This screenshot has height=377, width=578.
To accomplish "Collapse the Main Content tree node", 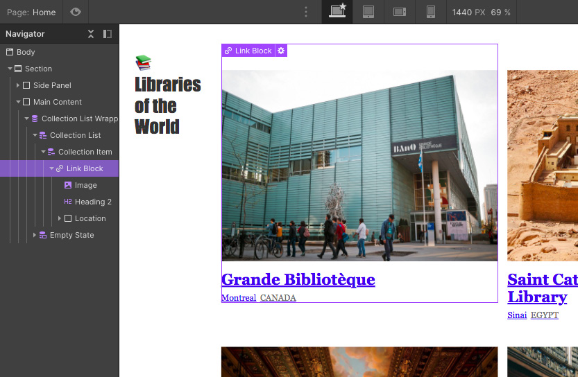I will point(18,102).
